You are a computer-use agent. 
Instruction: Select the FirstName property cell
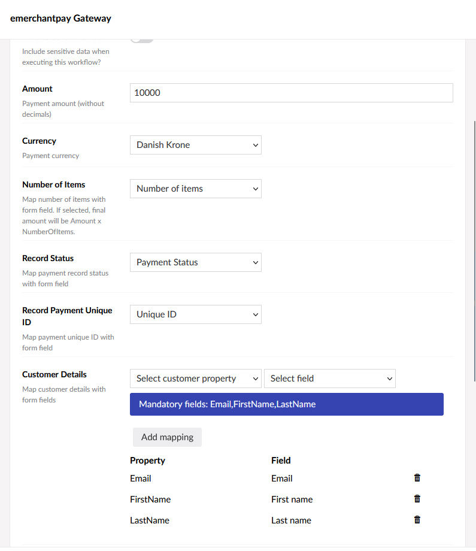150,499
